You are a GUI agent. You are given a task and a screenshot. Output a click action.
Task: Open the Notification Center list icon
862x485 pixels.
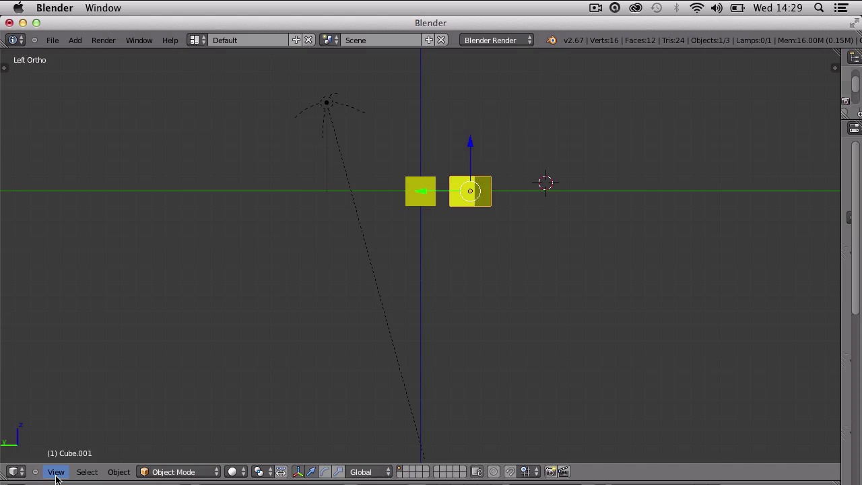(x=841, y=8)
